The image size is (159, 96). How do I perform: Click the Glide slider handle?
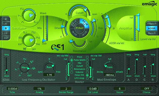coord(6,70)
